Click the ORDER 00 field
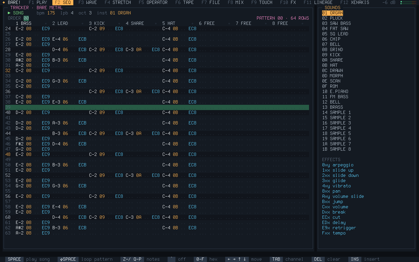This screenshot has width=419, height=262. pyautogui.click(x=18, y=18)
